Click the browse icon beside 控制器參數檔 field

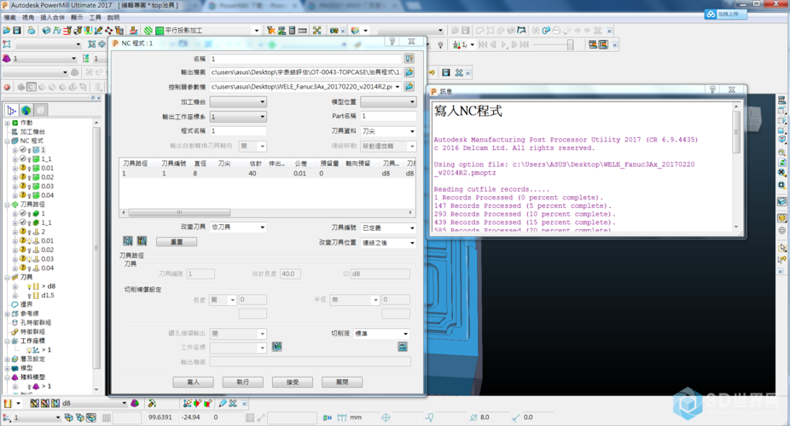point(410,87)
